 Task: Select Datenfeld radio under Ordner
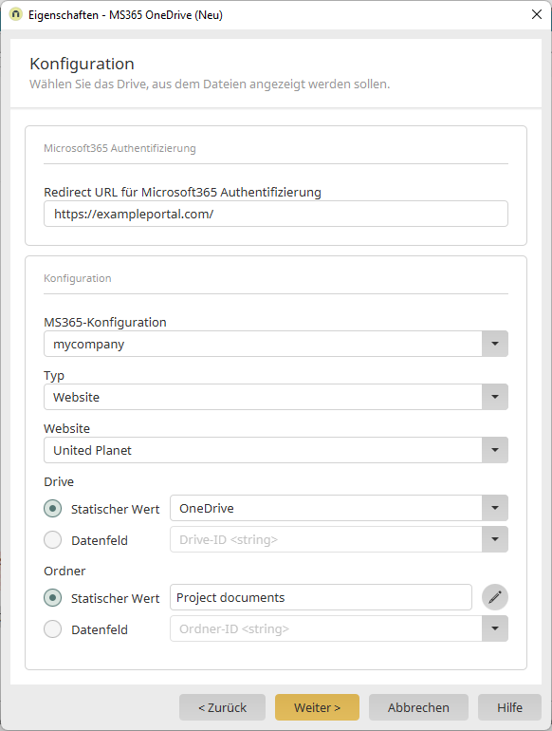click(x=52, y=628)
